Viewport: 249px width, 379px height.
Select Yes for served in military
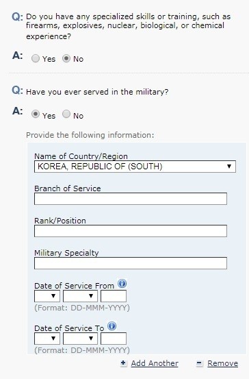coord(36,114)
